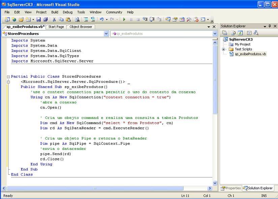Open the Error List toolbar icon
The height and width of the screenshot is (199, 278).
[x=196, y=19]
